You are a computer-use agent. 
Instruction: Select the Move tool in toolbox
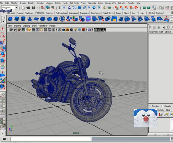click(x=3, y=48)
